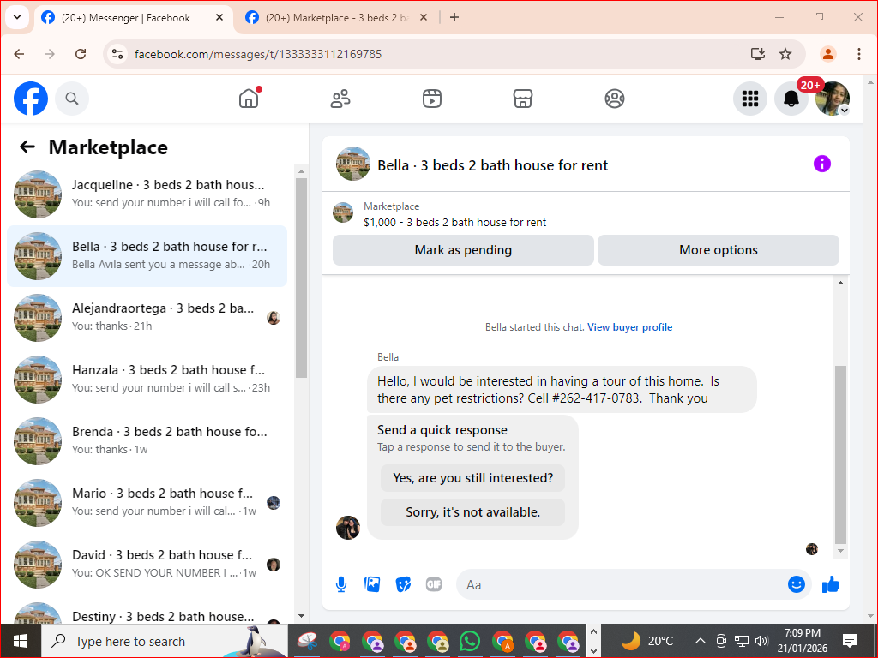The width and height of the screenshot is (878, 658).
Task: Click the chat scrollbar up arrow
Action: point(840,283)
